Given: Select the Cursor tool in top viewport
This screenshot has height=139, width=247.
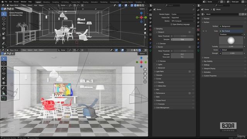Looking at the screenshot, I should (3, 19).
